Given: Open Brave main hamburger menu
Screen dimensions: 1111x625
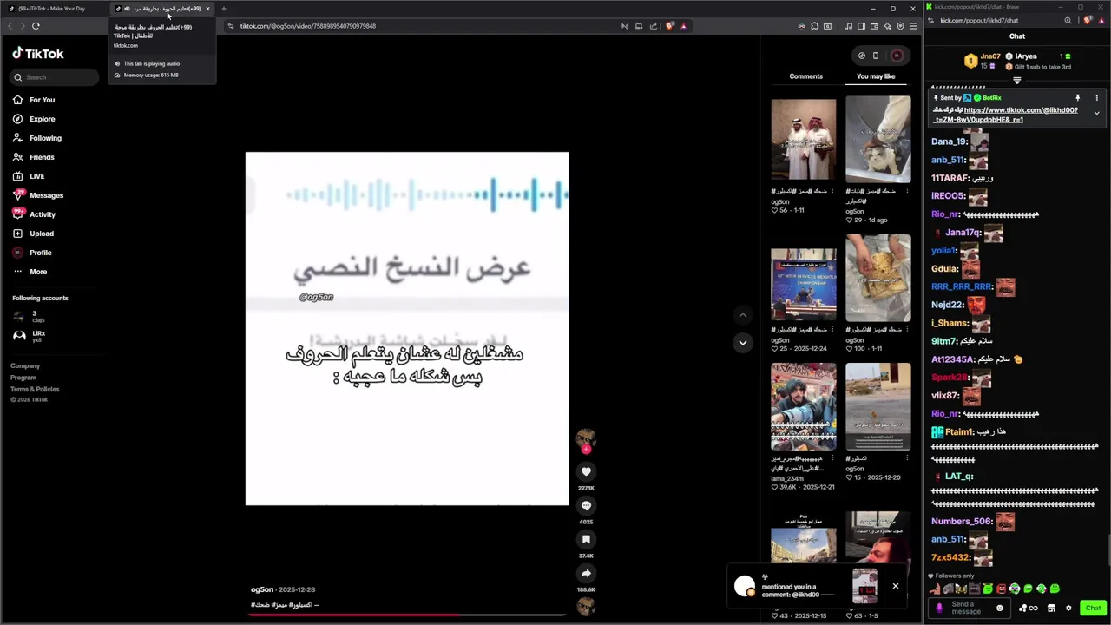Looking at the screenshot, I should click(x=913, y=26).
